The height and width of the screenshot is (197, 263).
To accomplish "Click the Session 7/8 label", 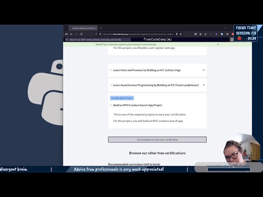I will (246, 33).
